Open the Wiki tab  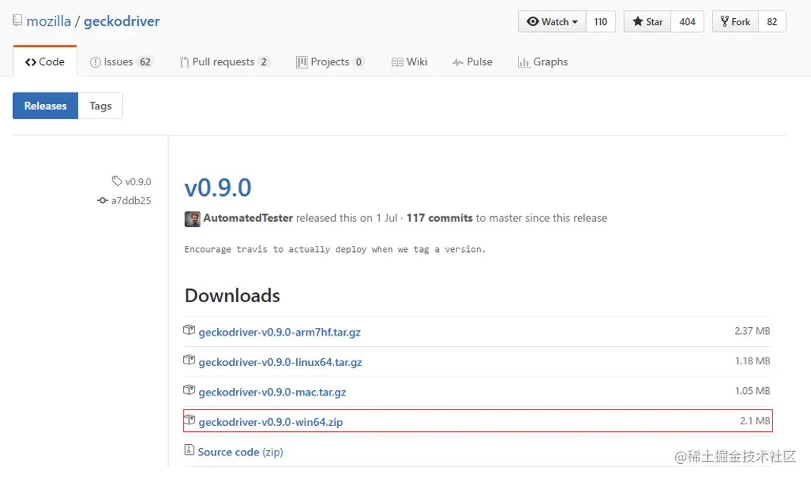[409, 62]
